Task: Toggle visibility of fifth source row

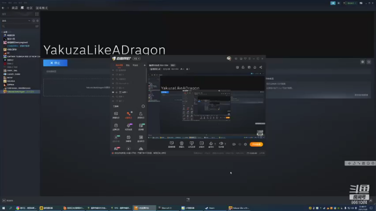Action: (113, 88)
